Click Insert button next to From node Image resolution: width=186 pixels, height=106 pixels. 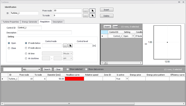point(107,10)
